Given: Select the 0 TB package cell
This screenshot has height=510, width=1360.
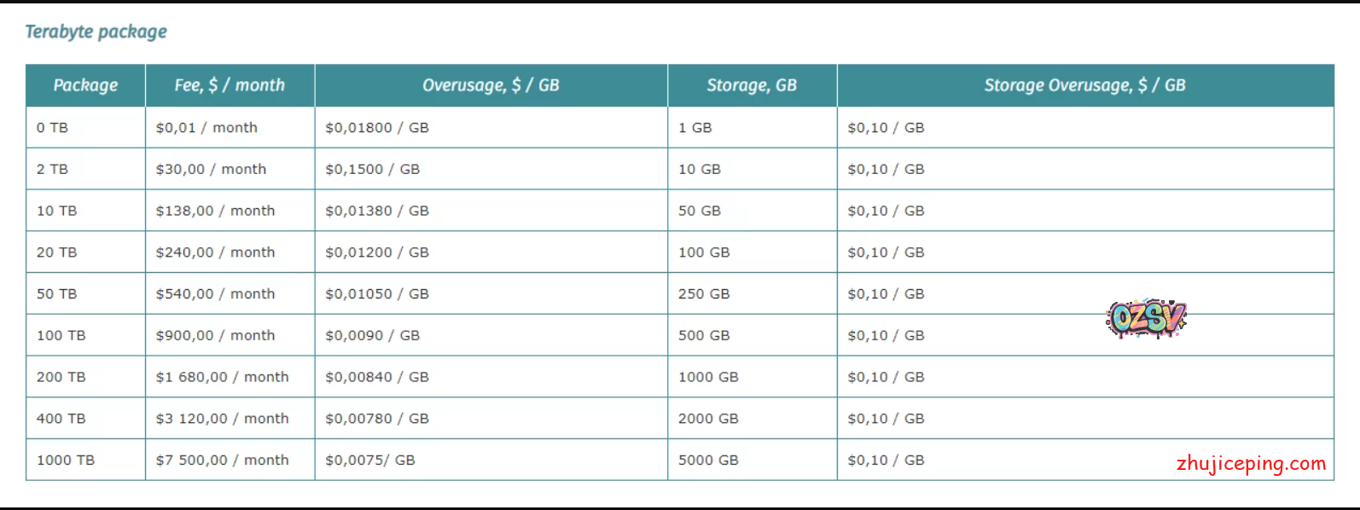Looking at the screenshot, I should tap(52, 128).
